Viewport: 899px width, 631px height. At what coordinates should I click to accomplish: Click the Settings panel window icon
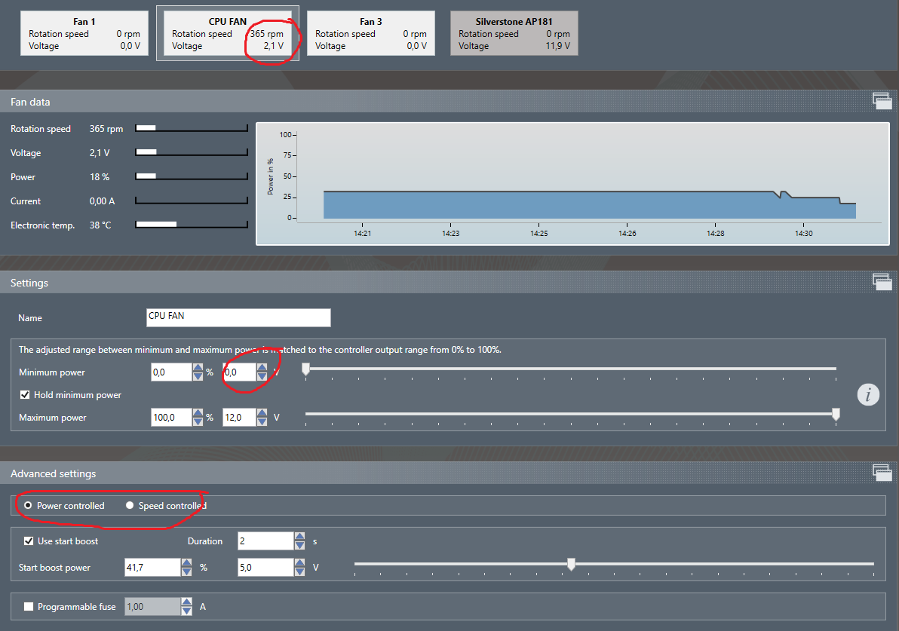click(x=881, y=282)
